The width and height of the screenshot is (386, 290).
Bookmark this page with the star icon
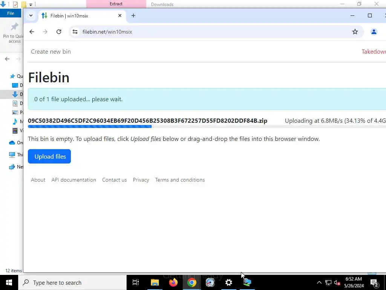tap(355, 32)
